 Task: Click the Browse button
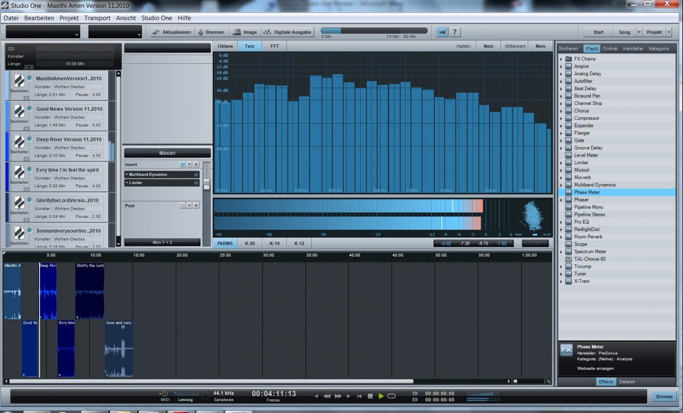pos(664,397)
